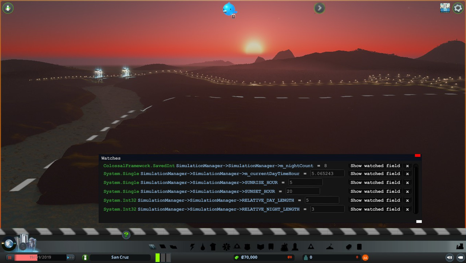Open the Parks and Decoration menu

point(284,247)
